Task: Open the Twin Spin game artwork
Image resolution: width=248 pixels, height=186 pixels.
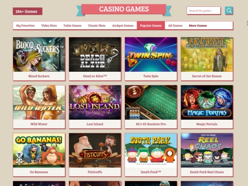Action: coord(151,54)
